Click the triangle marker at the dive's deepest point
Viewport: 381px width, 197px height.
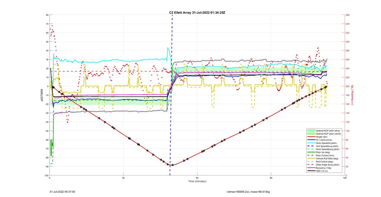point(172,165)
